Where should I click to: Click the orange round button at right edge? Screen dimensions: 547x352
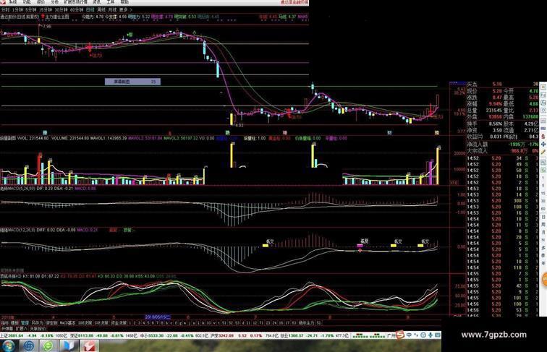coord(544,280)
